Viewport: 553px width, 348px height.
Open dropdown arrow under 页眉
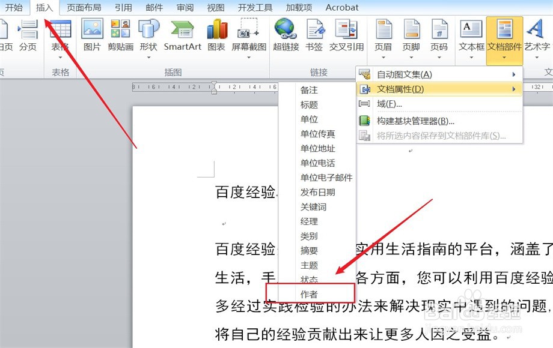click(383, 58)
